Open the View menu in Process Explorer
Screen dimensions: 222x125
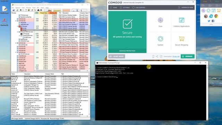[x=23, y=8]
